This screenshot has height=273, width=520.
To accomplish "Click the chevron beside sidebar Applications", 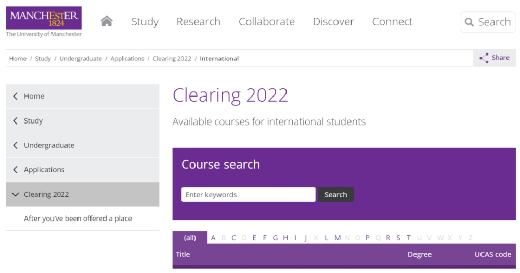I will (x=15, y=169).
